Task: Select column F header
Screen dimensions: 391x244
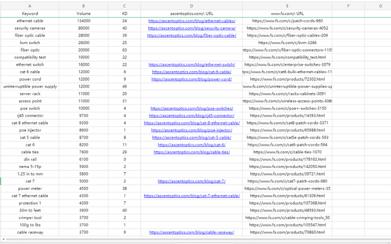Action: (348, 6)
